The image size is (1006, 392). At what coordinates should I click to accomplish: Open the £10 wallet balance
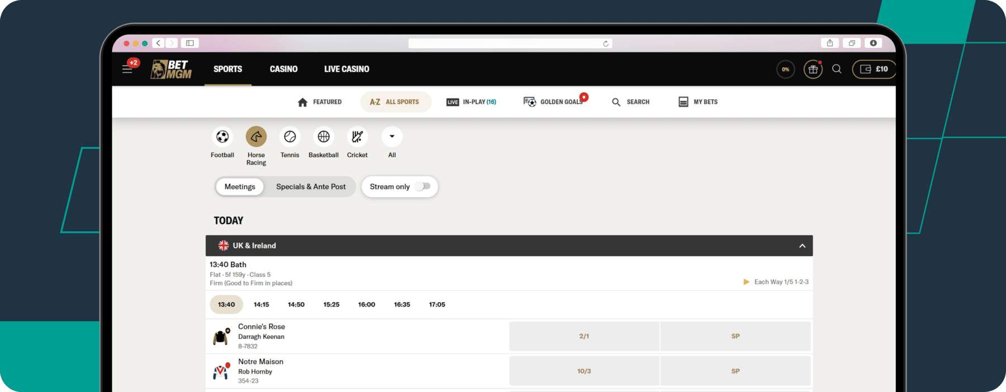(874, 69)
